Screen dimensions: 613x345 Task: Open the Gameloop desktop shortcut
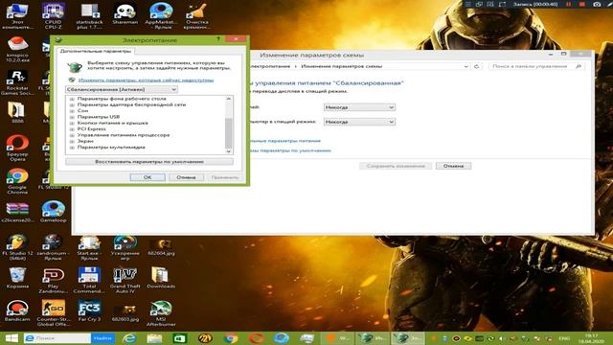click(54, 211)
